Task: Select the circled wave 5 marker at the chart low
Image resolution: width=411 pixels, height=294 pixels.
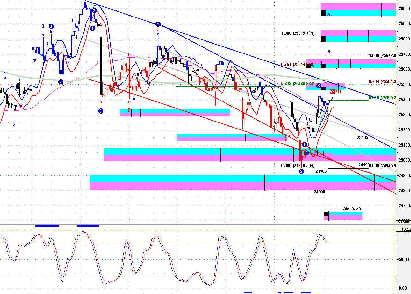Action: click(x=301, y=171)
